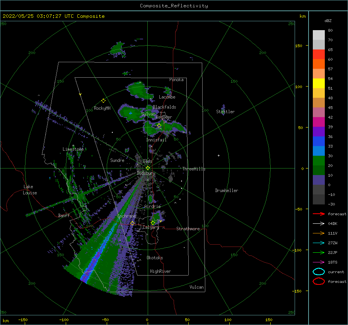Click the red forecast arrow in the legend
This screenshot has width=348, height=325.
click(319, 214)
